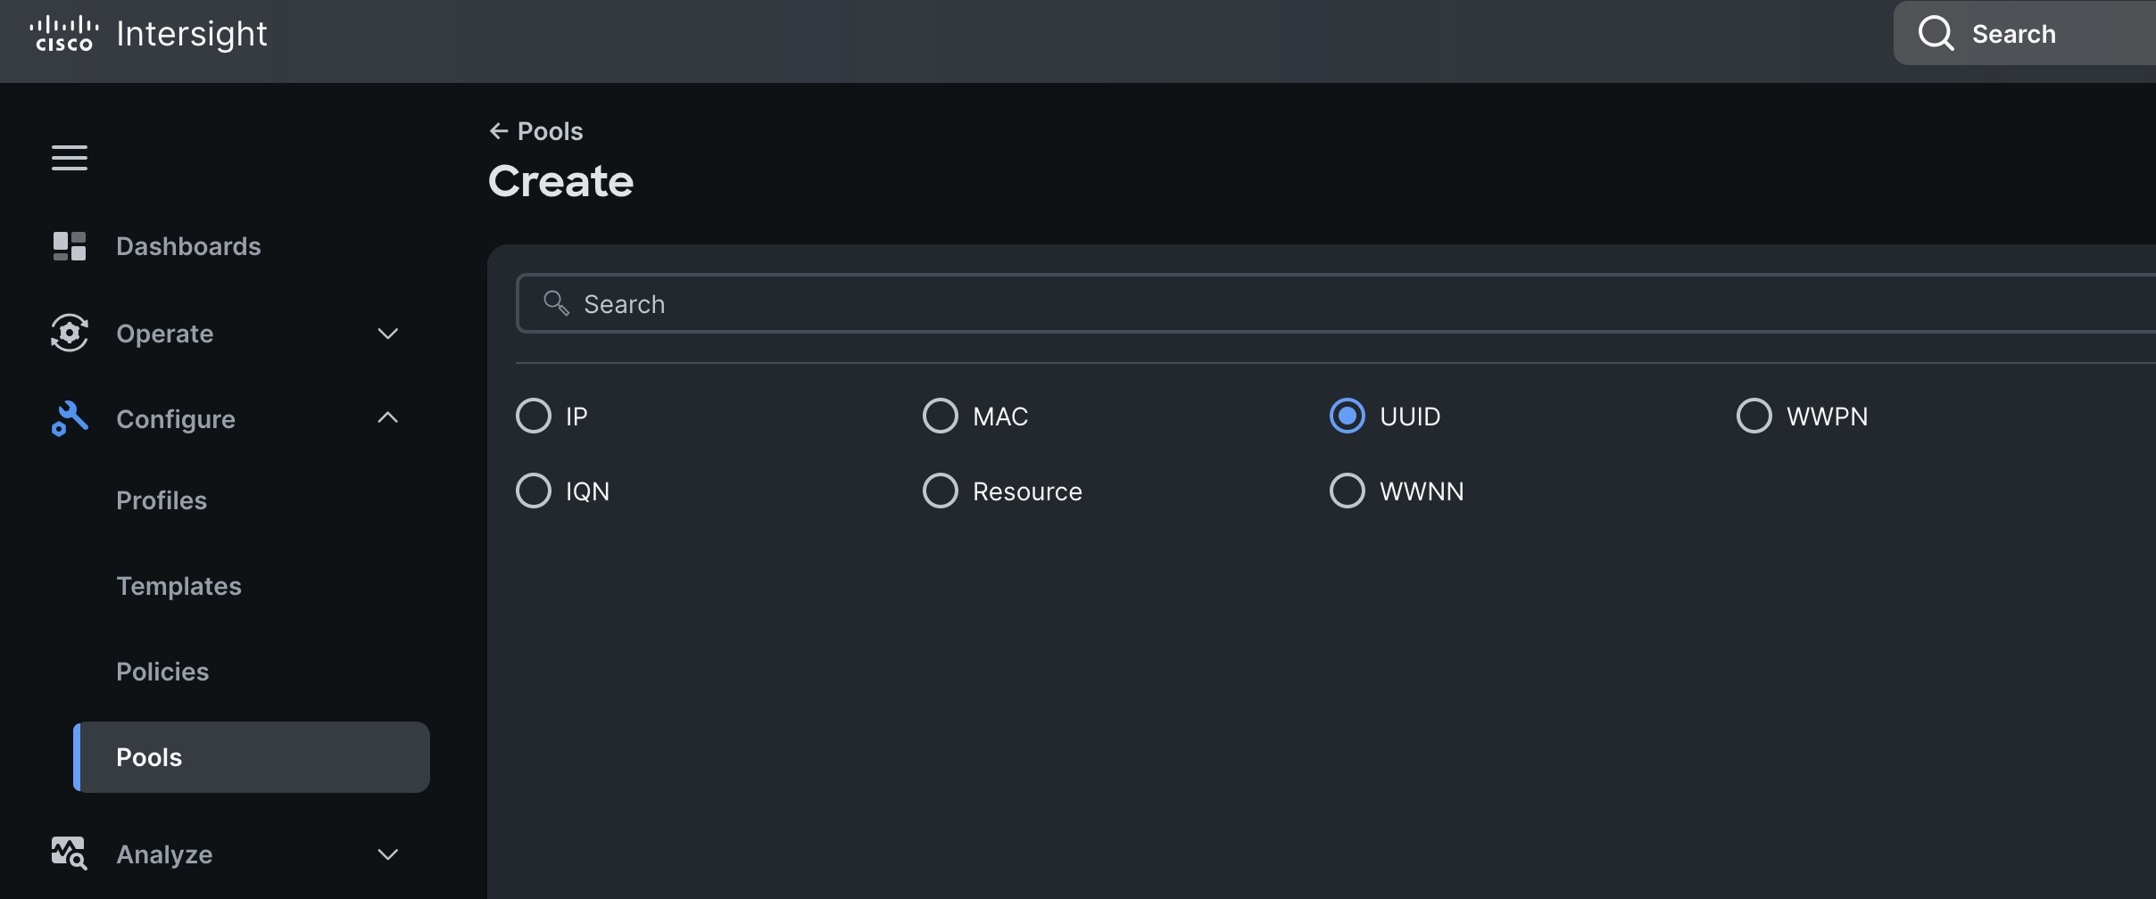Click the Analyze icon in sidebar
This screenshot has height=899, width=2156.
click(x=69, y=854)
